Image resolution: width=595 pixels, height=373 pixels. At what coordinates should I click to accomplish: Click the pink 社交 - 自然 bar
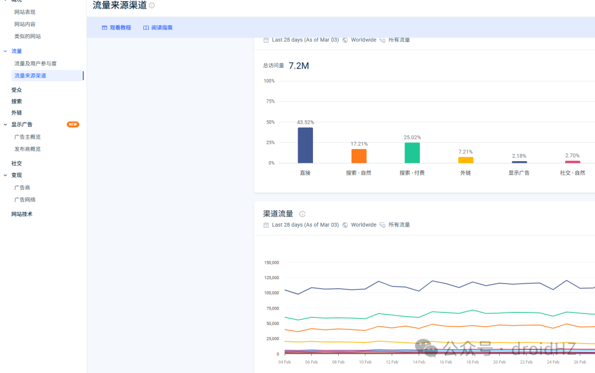[x=572, y=162]
